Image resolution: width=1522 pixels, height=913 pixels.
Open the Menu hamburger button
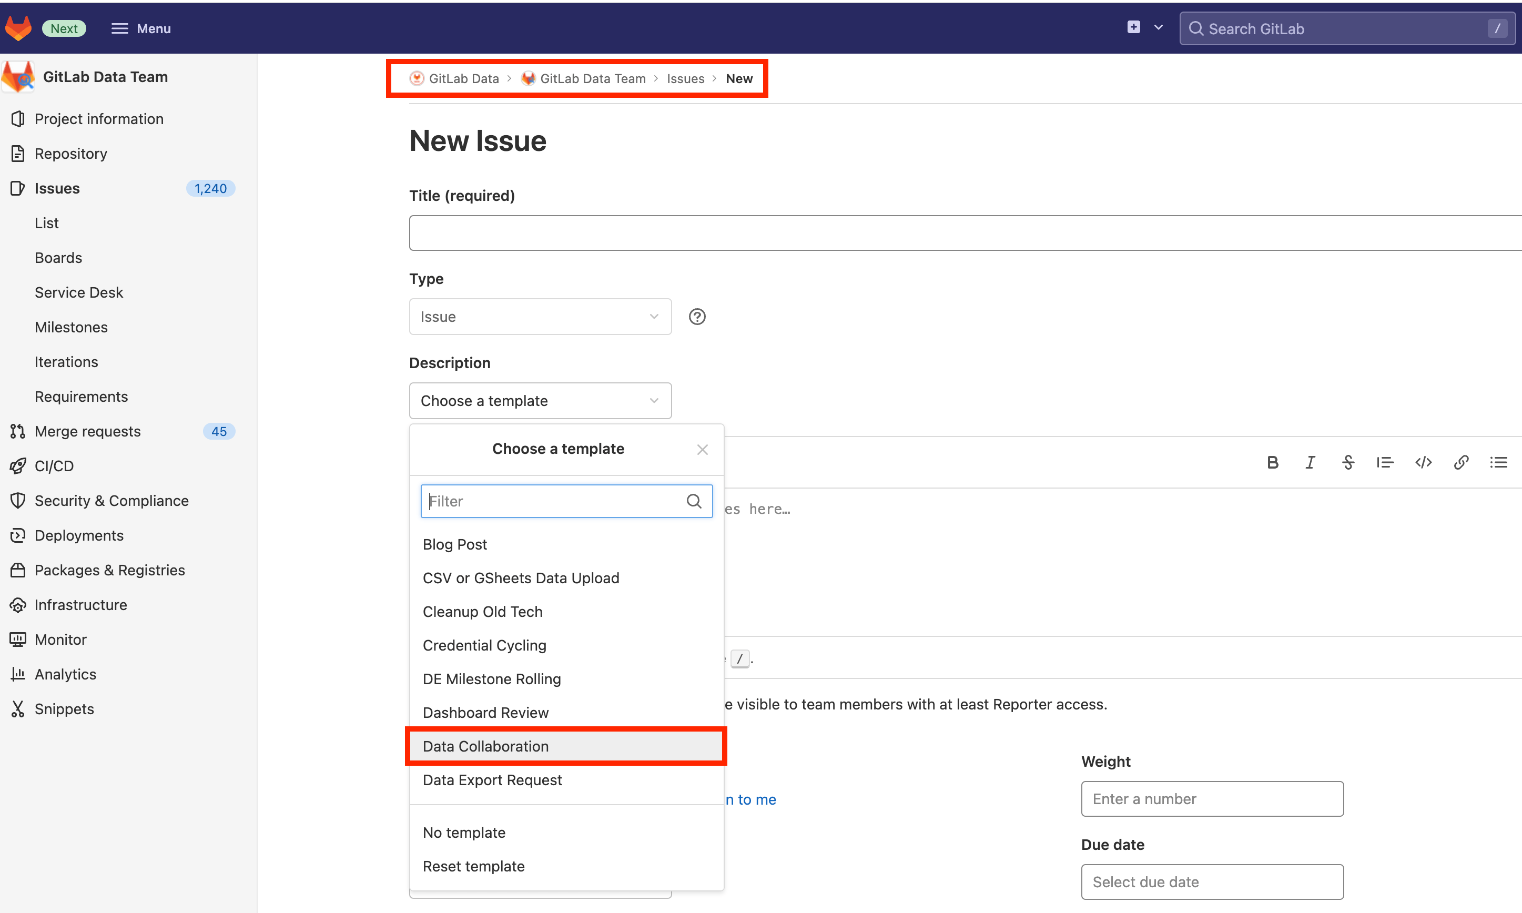tap(141, 28)
